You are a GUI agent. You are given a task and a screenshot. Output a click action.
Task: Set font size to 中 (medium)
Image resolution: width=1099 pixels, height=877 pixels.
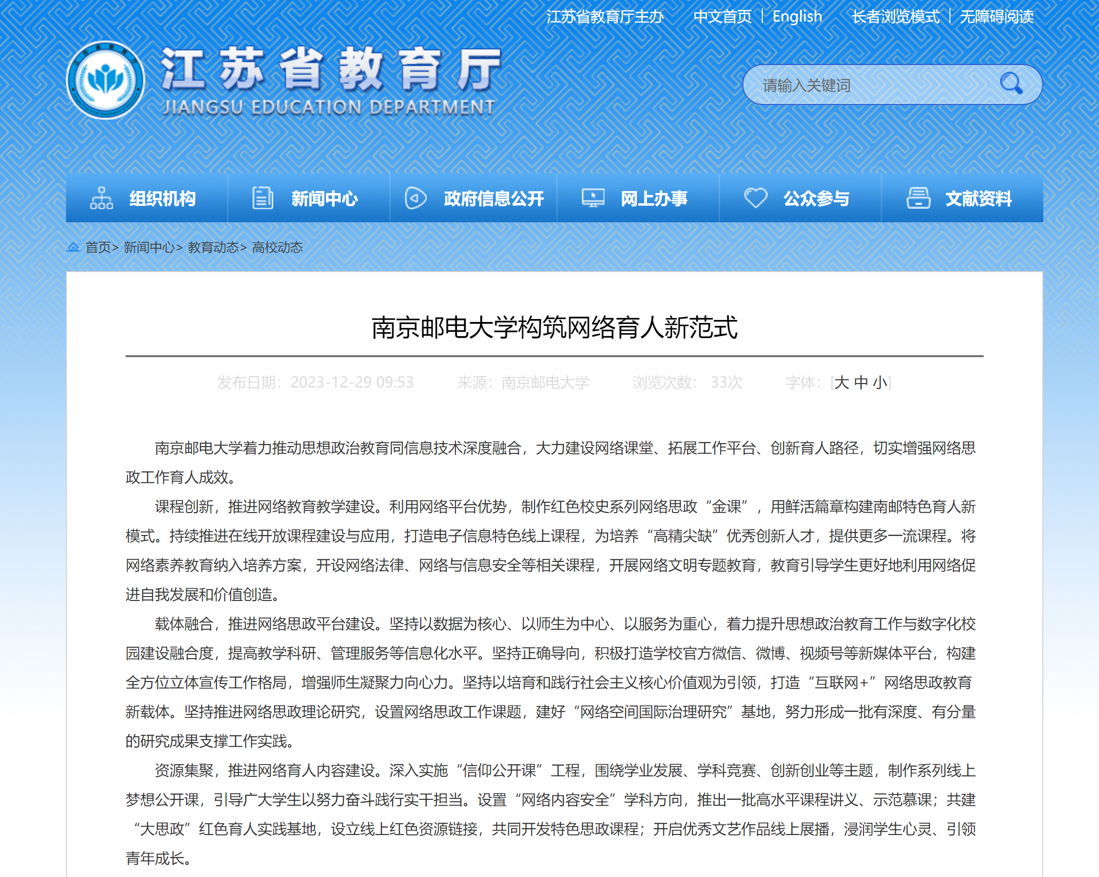tap(861, 383)
